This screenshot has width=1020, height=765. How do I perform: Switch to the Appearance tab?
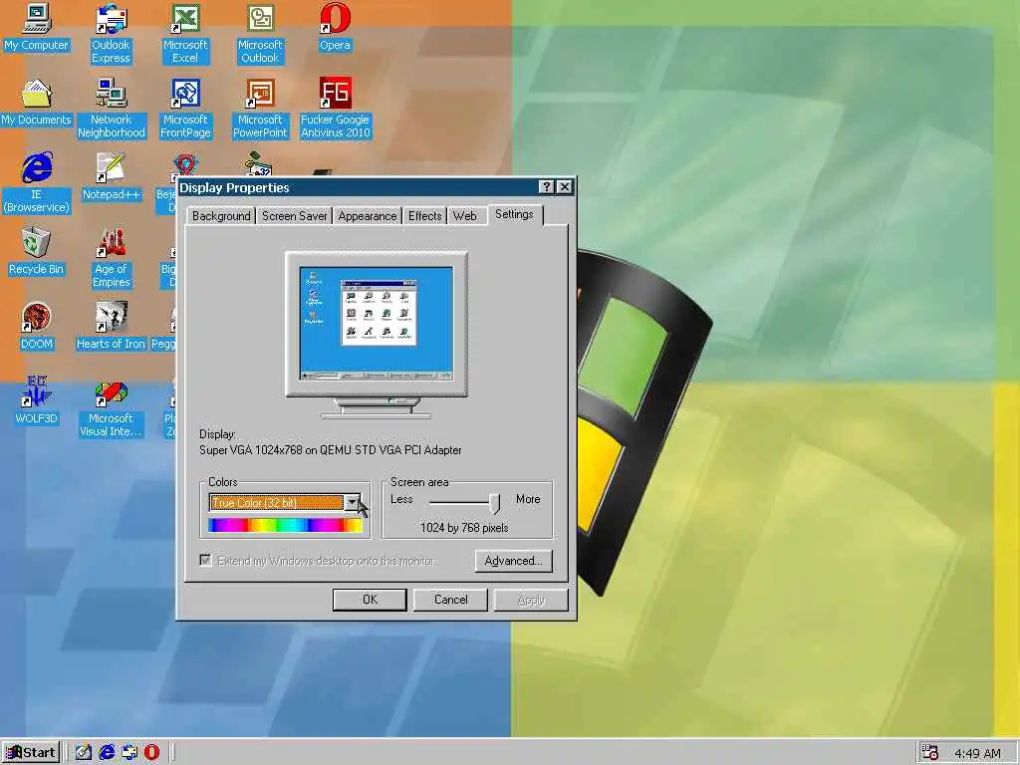tap(367, 216)
